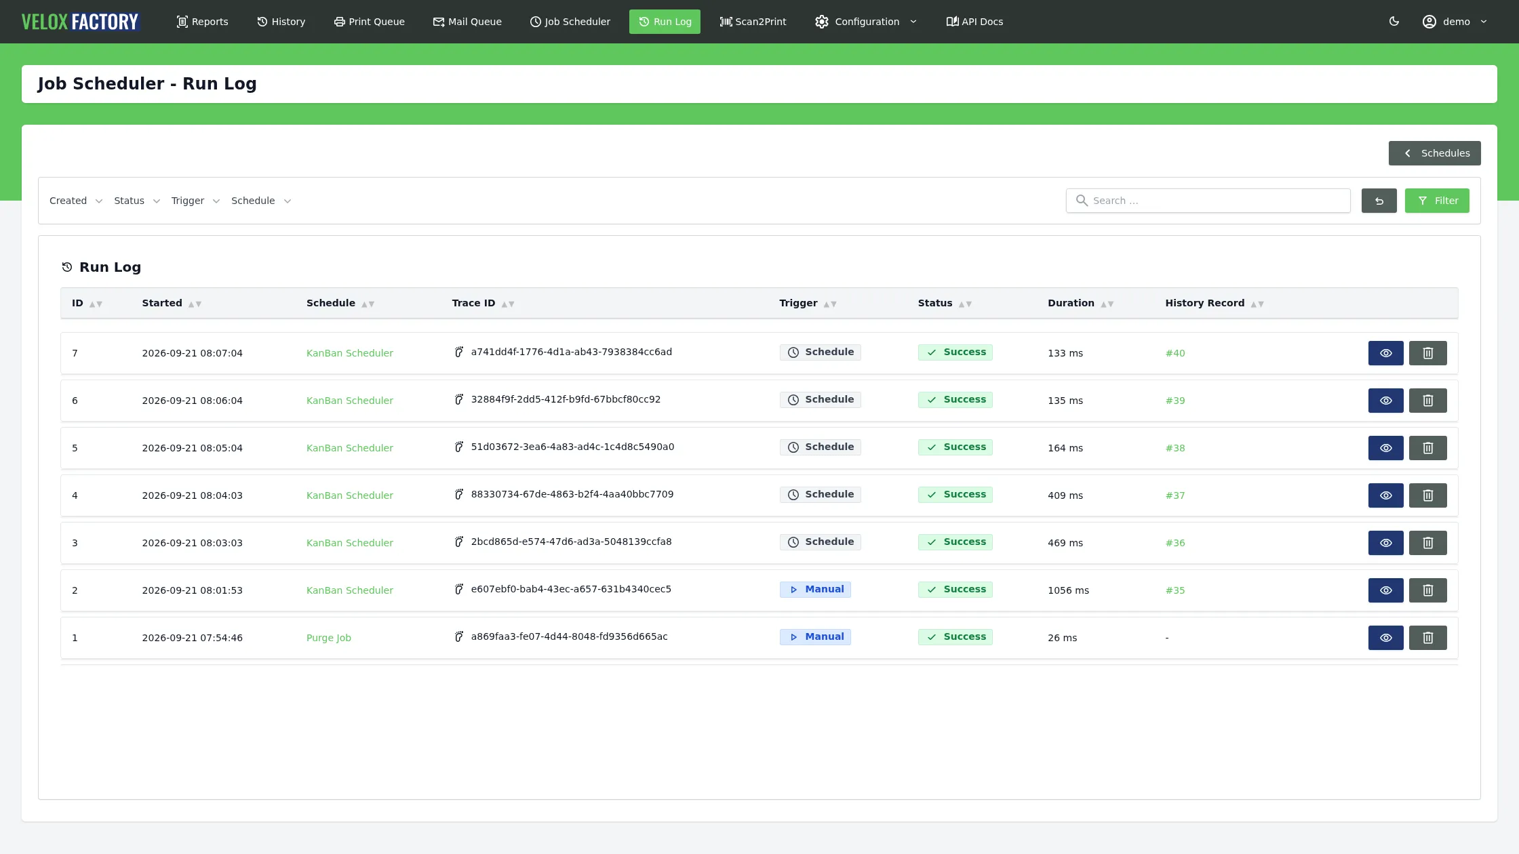View details of run log ID 6

point(1385,401)
